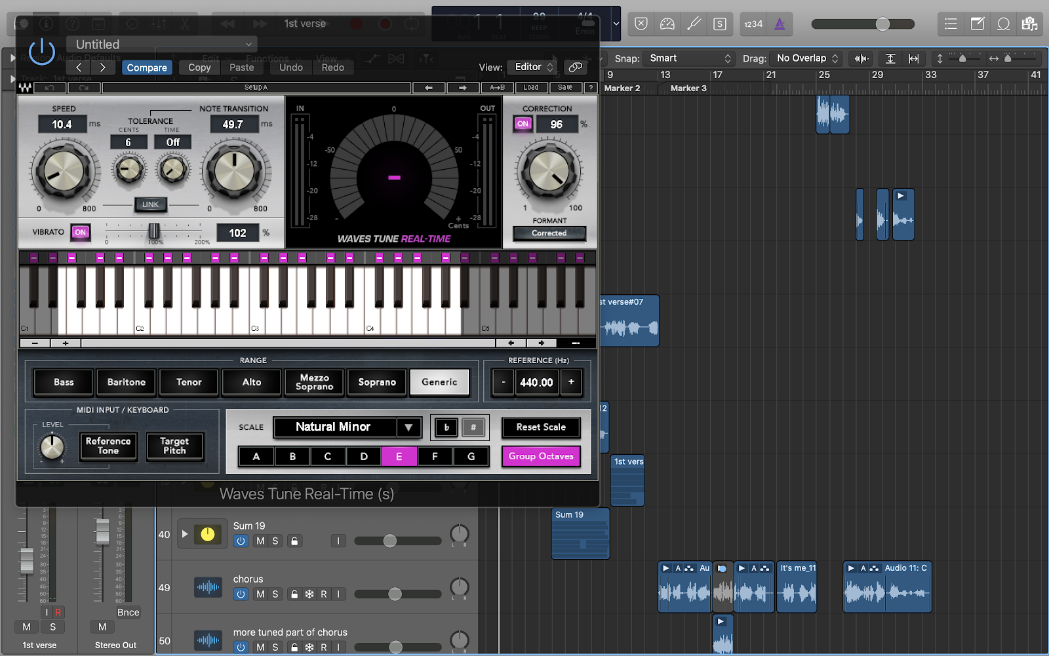The image size is (1049, 656).
Task: Click the Formant Corrected button
Action: (549, 233)
